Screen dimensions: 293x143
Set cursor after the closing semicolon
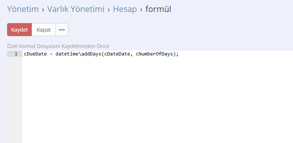coord(179,54)
